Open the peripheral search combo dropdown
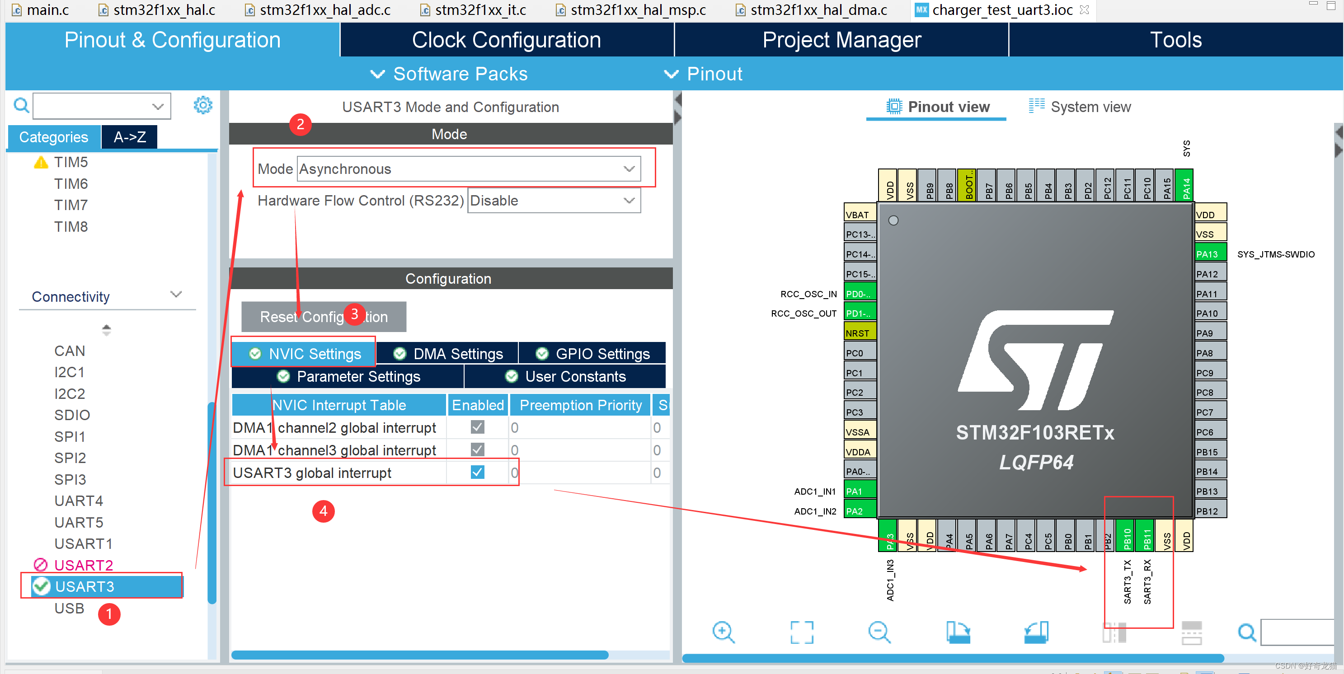 158,107
